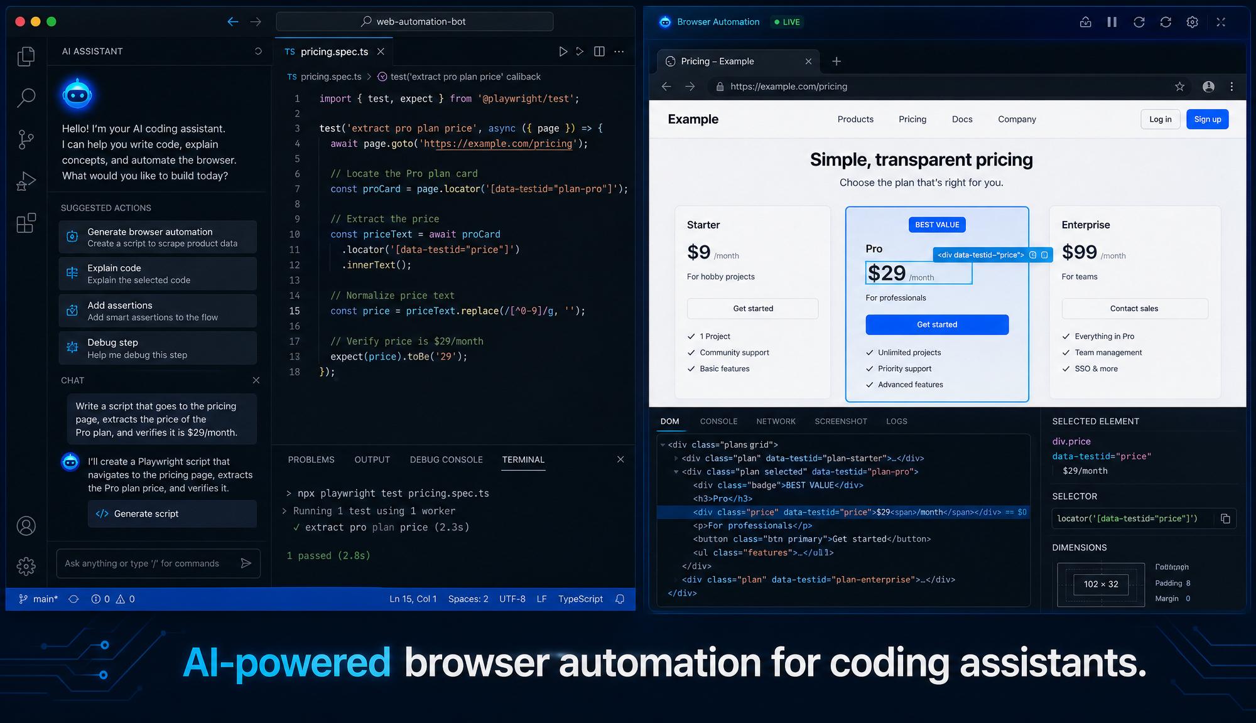The height and width of the screenshot is (723, 1256).
Task: Close the pricing.spec.ts editor tab
Action: point(381,51)
